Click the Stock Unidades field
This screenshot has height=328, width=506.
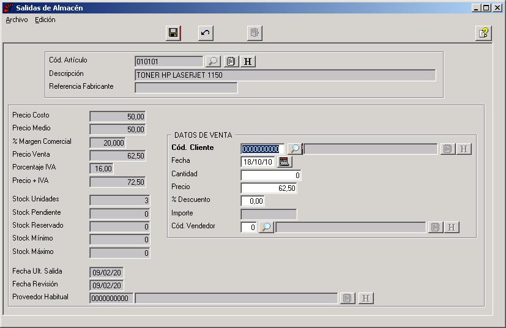120,201
